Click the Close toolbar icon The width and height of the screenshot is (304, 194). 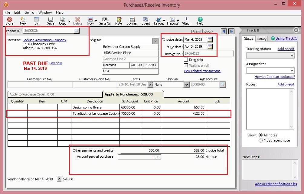pyautogui.click(x=9, y=21)
